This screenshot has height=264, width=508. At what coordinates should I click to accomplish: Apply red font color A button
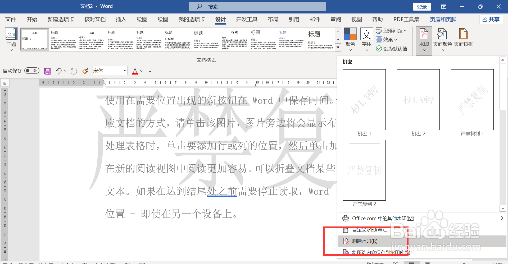pos(135,71)
